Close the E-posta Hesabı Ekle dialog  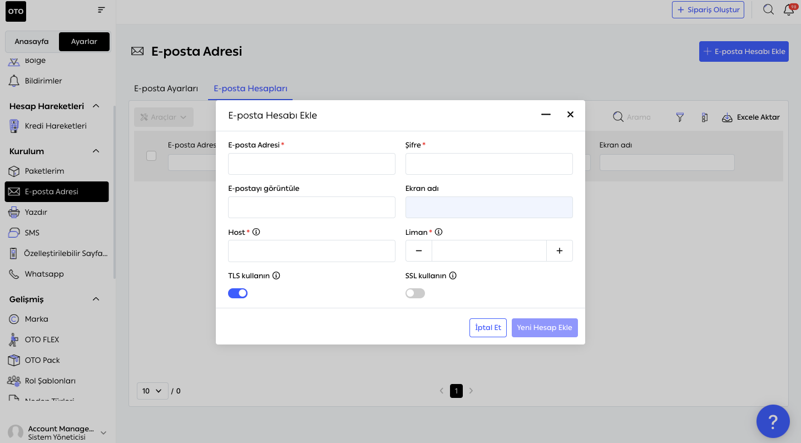tap(570, 115)
